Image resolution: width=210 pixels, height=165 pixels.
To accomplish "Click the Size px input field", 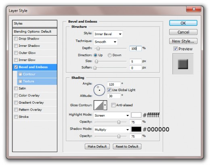I will coord(135,61).
